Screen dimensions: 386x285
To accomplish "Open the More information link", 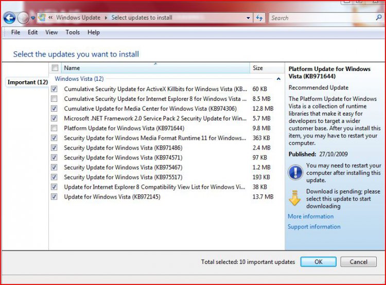I will [311, 217].
